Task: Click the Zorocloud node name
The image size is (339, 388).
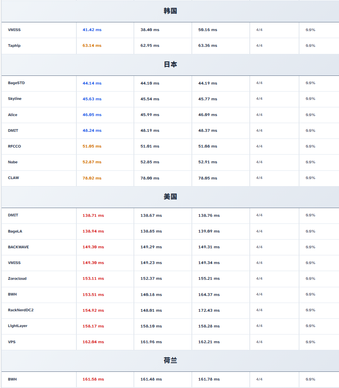Action: pos(17,279)
